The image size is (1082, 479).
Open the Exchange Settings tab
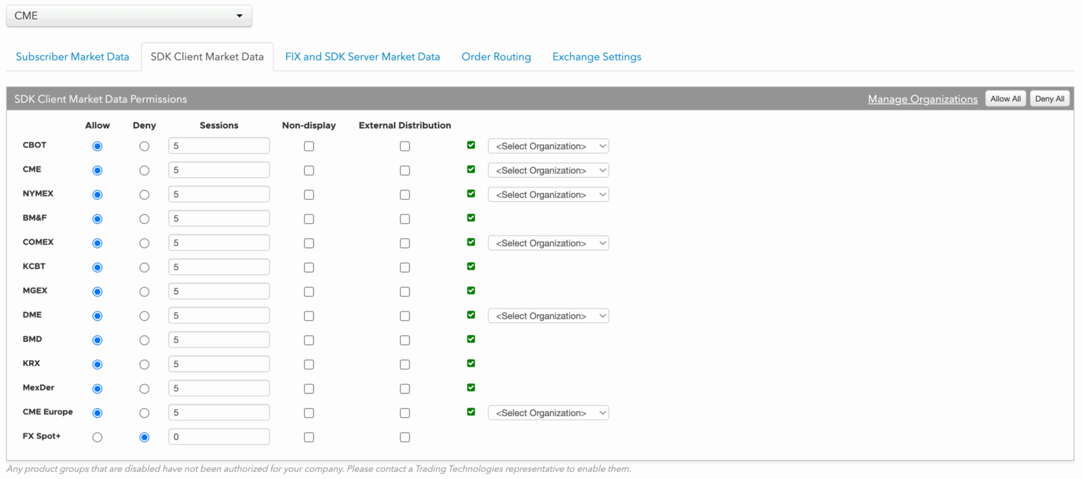[x=597, y=57]
